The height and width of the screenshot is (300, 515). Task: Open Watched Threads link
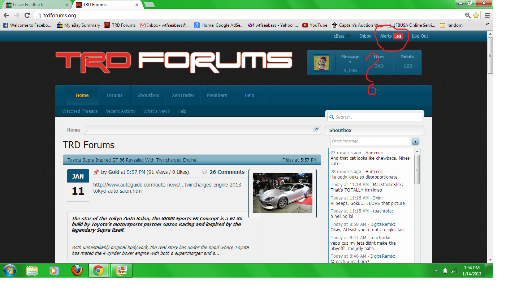coord(80,111)
